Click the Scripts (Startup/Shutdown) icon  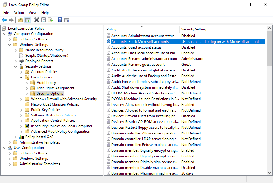(21, 55)
